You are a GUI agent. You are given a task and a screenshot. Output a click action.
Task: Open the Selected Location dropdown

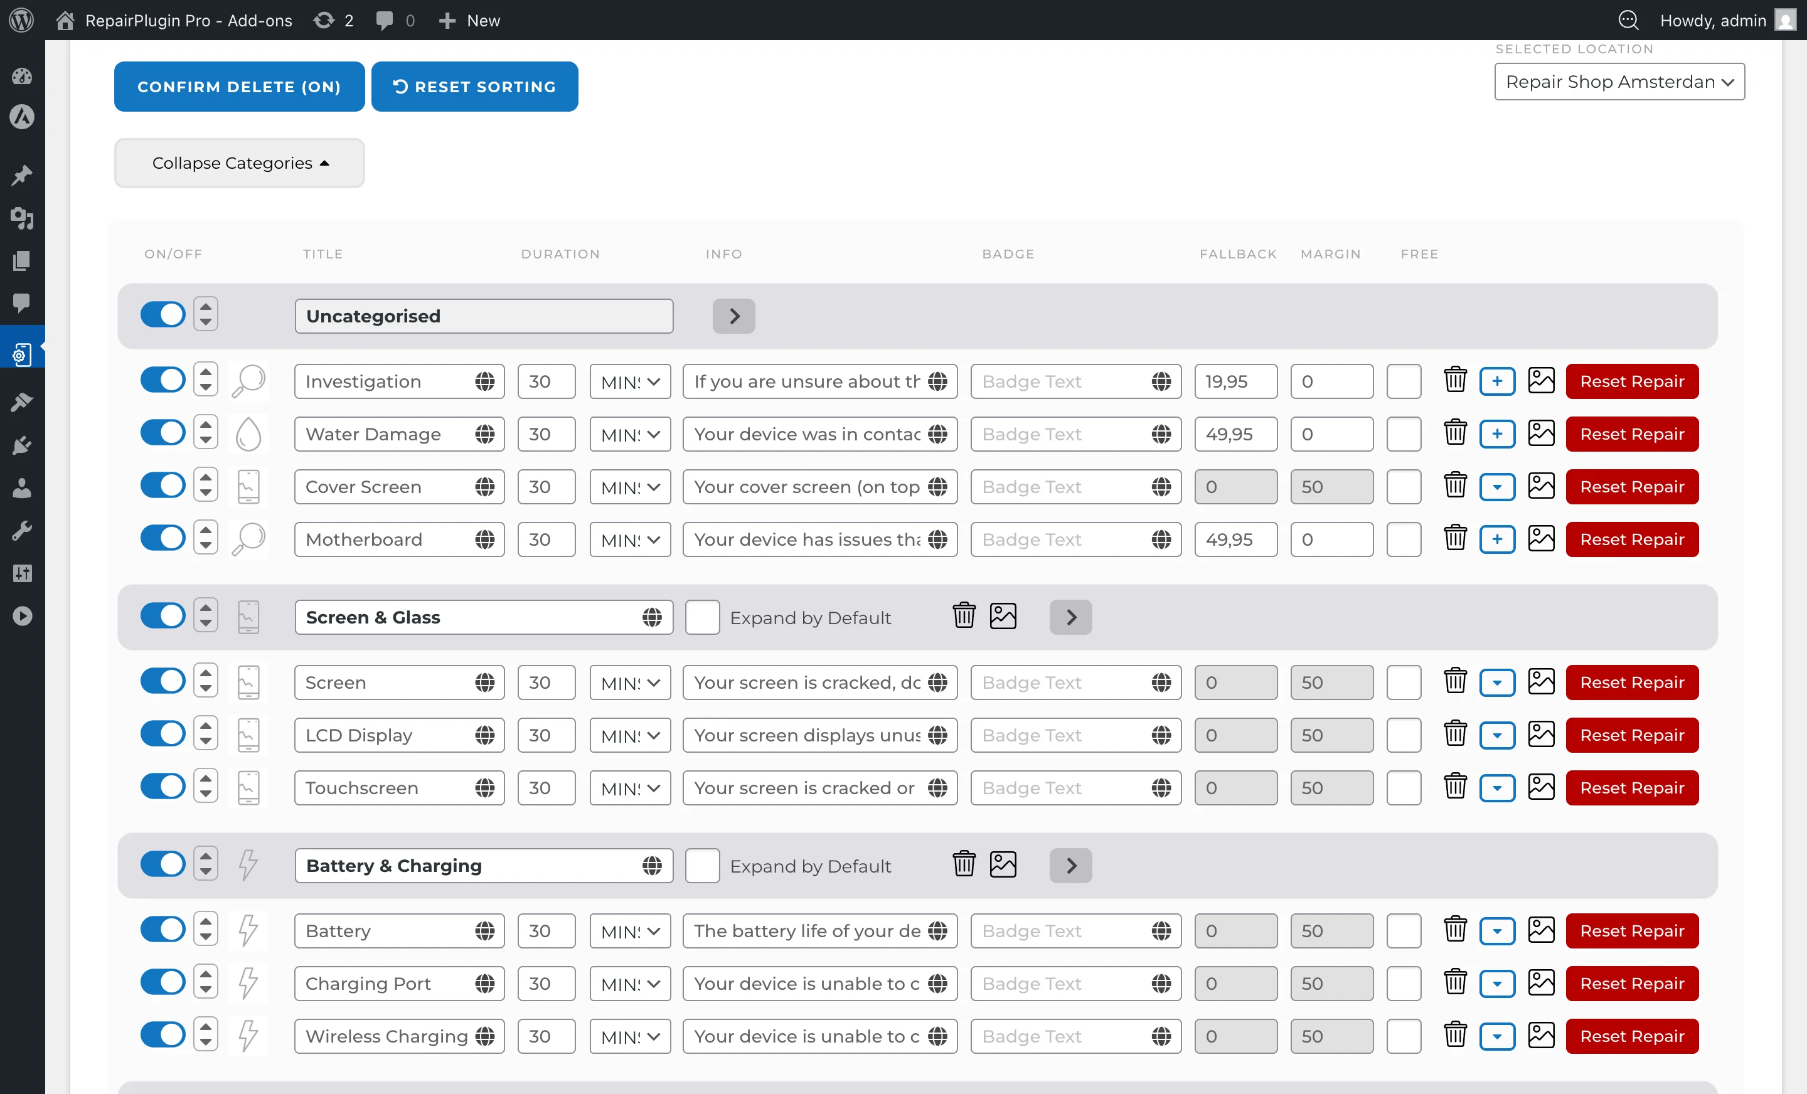[x=1619, y=82]
